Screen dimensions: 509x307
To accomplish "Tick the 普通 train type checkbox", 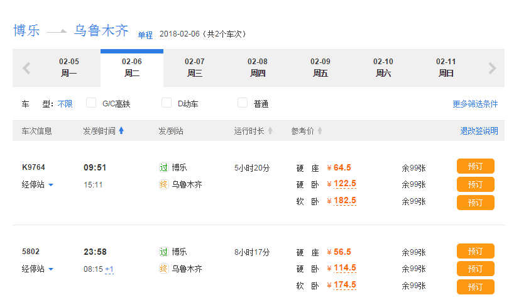I will point(242,103).
